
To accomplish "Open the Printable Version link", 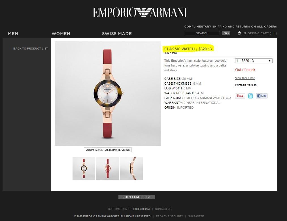I will (x=246, y=85).
